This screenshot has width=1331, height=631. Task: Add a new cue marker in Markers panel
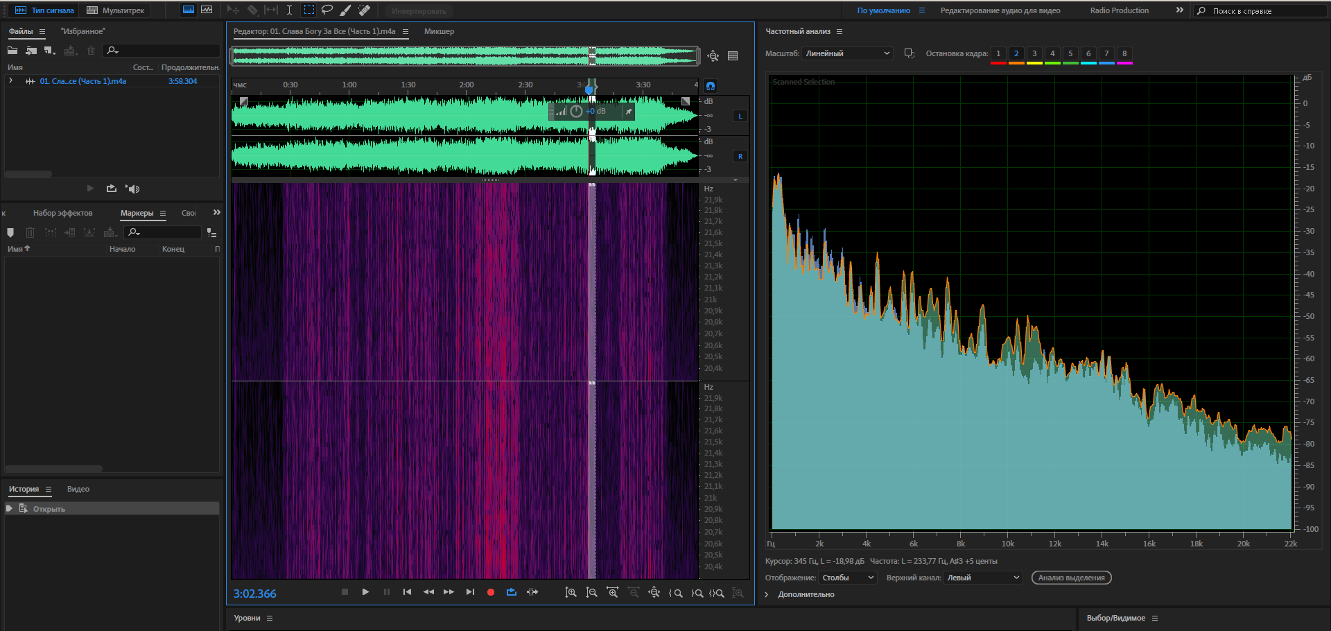(10, 232)
